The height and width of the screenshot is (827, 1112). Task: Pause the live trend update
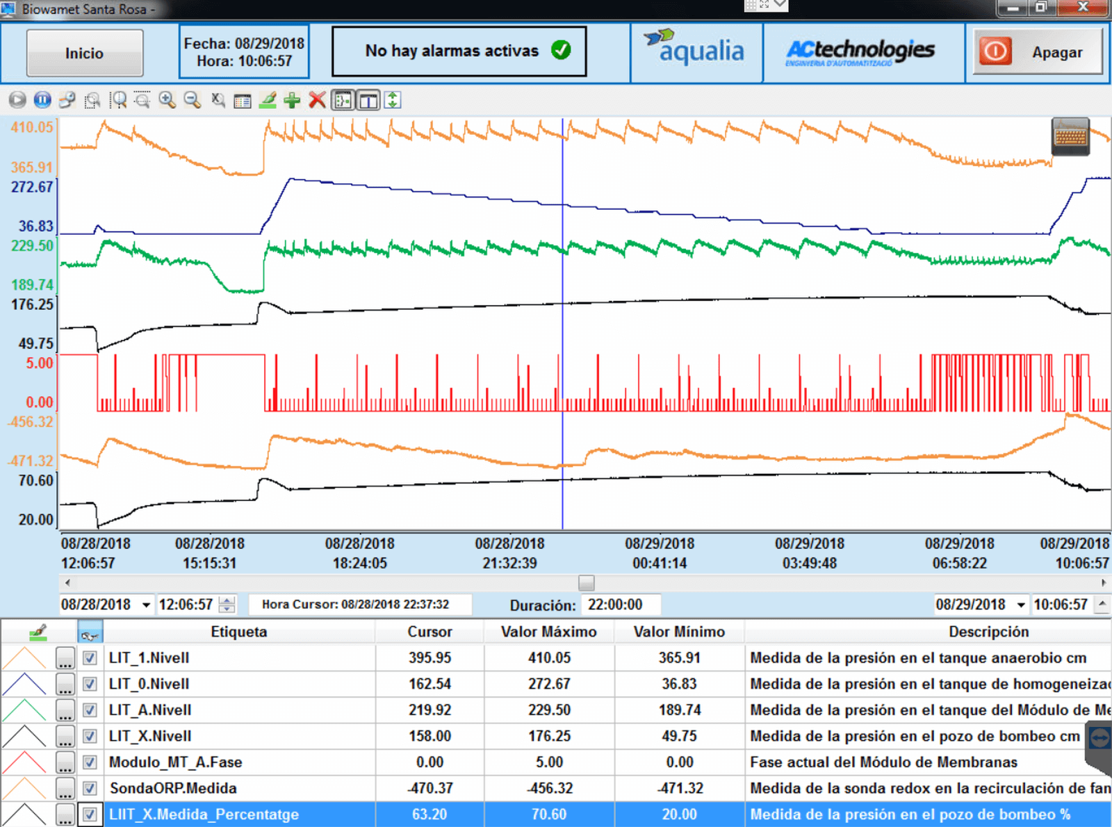click(42, 100)
